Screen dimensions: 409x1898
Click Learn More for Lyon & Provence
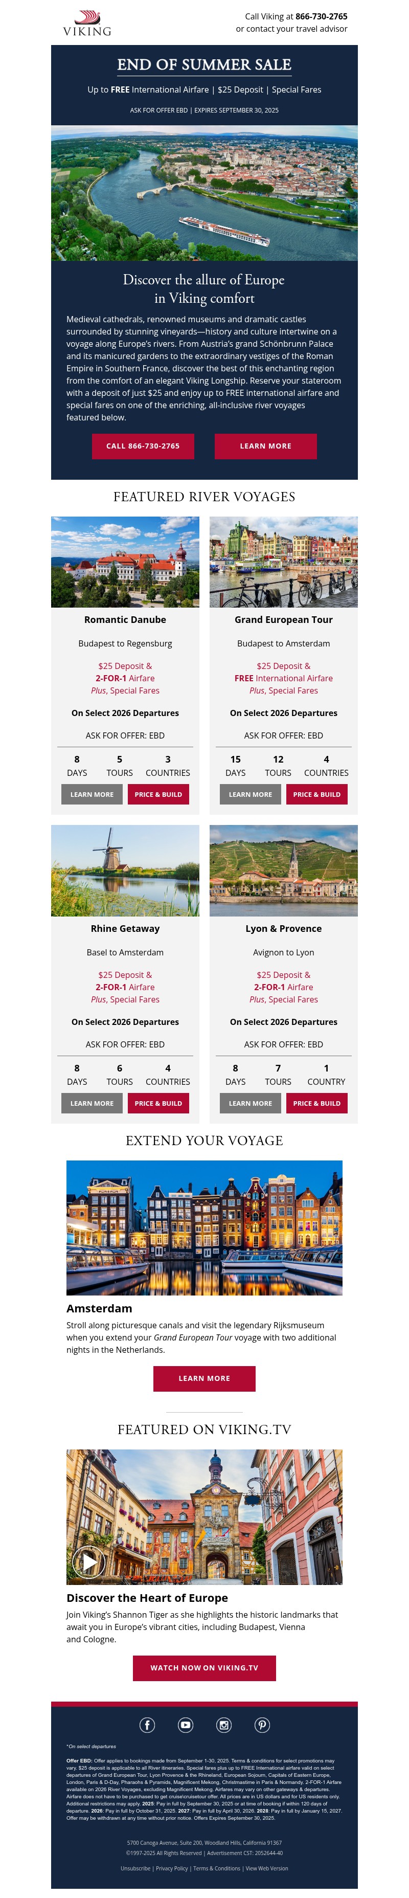point(250,1103)
